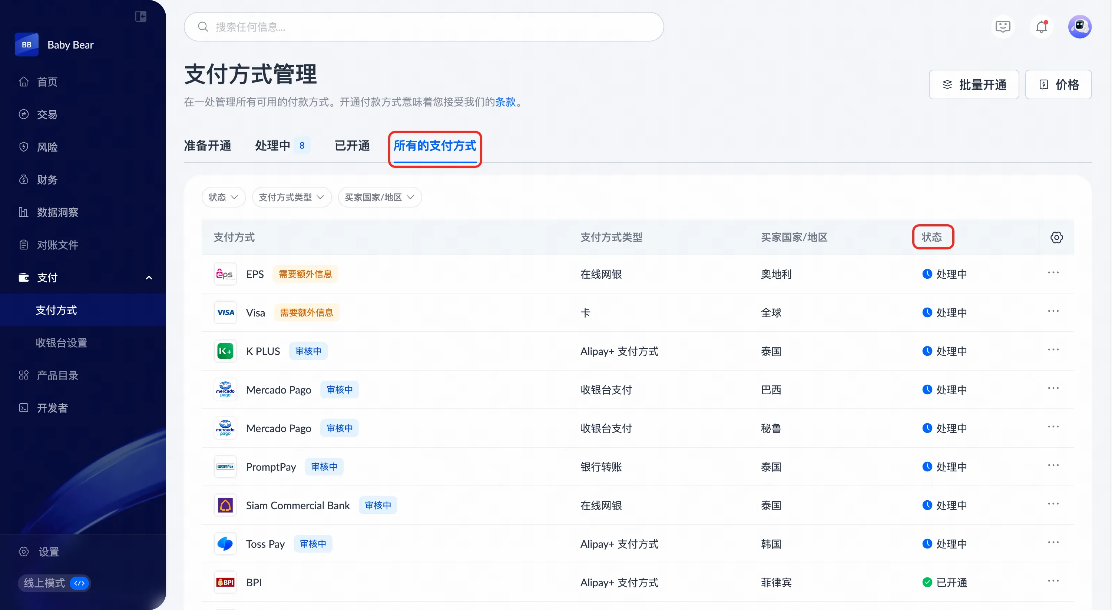
Task: Click the Mercado Pago logo for Brazil
Action: click(225, 389)
